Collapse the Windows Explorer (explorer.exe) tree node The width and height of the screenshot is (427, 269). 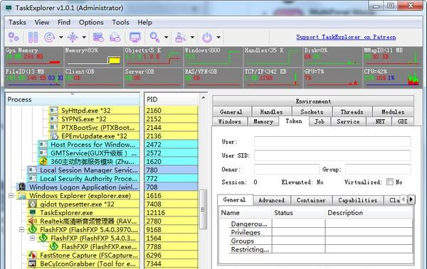click(11, 195)
